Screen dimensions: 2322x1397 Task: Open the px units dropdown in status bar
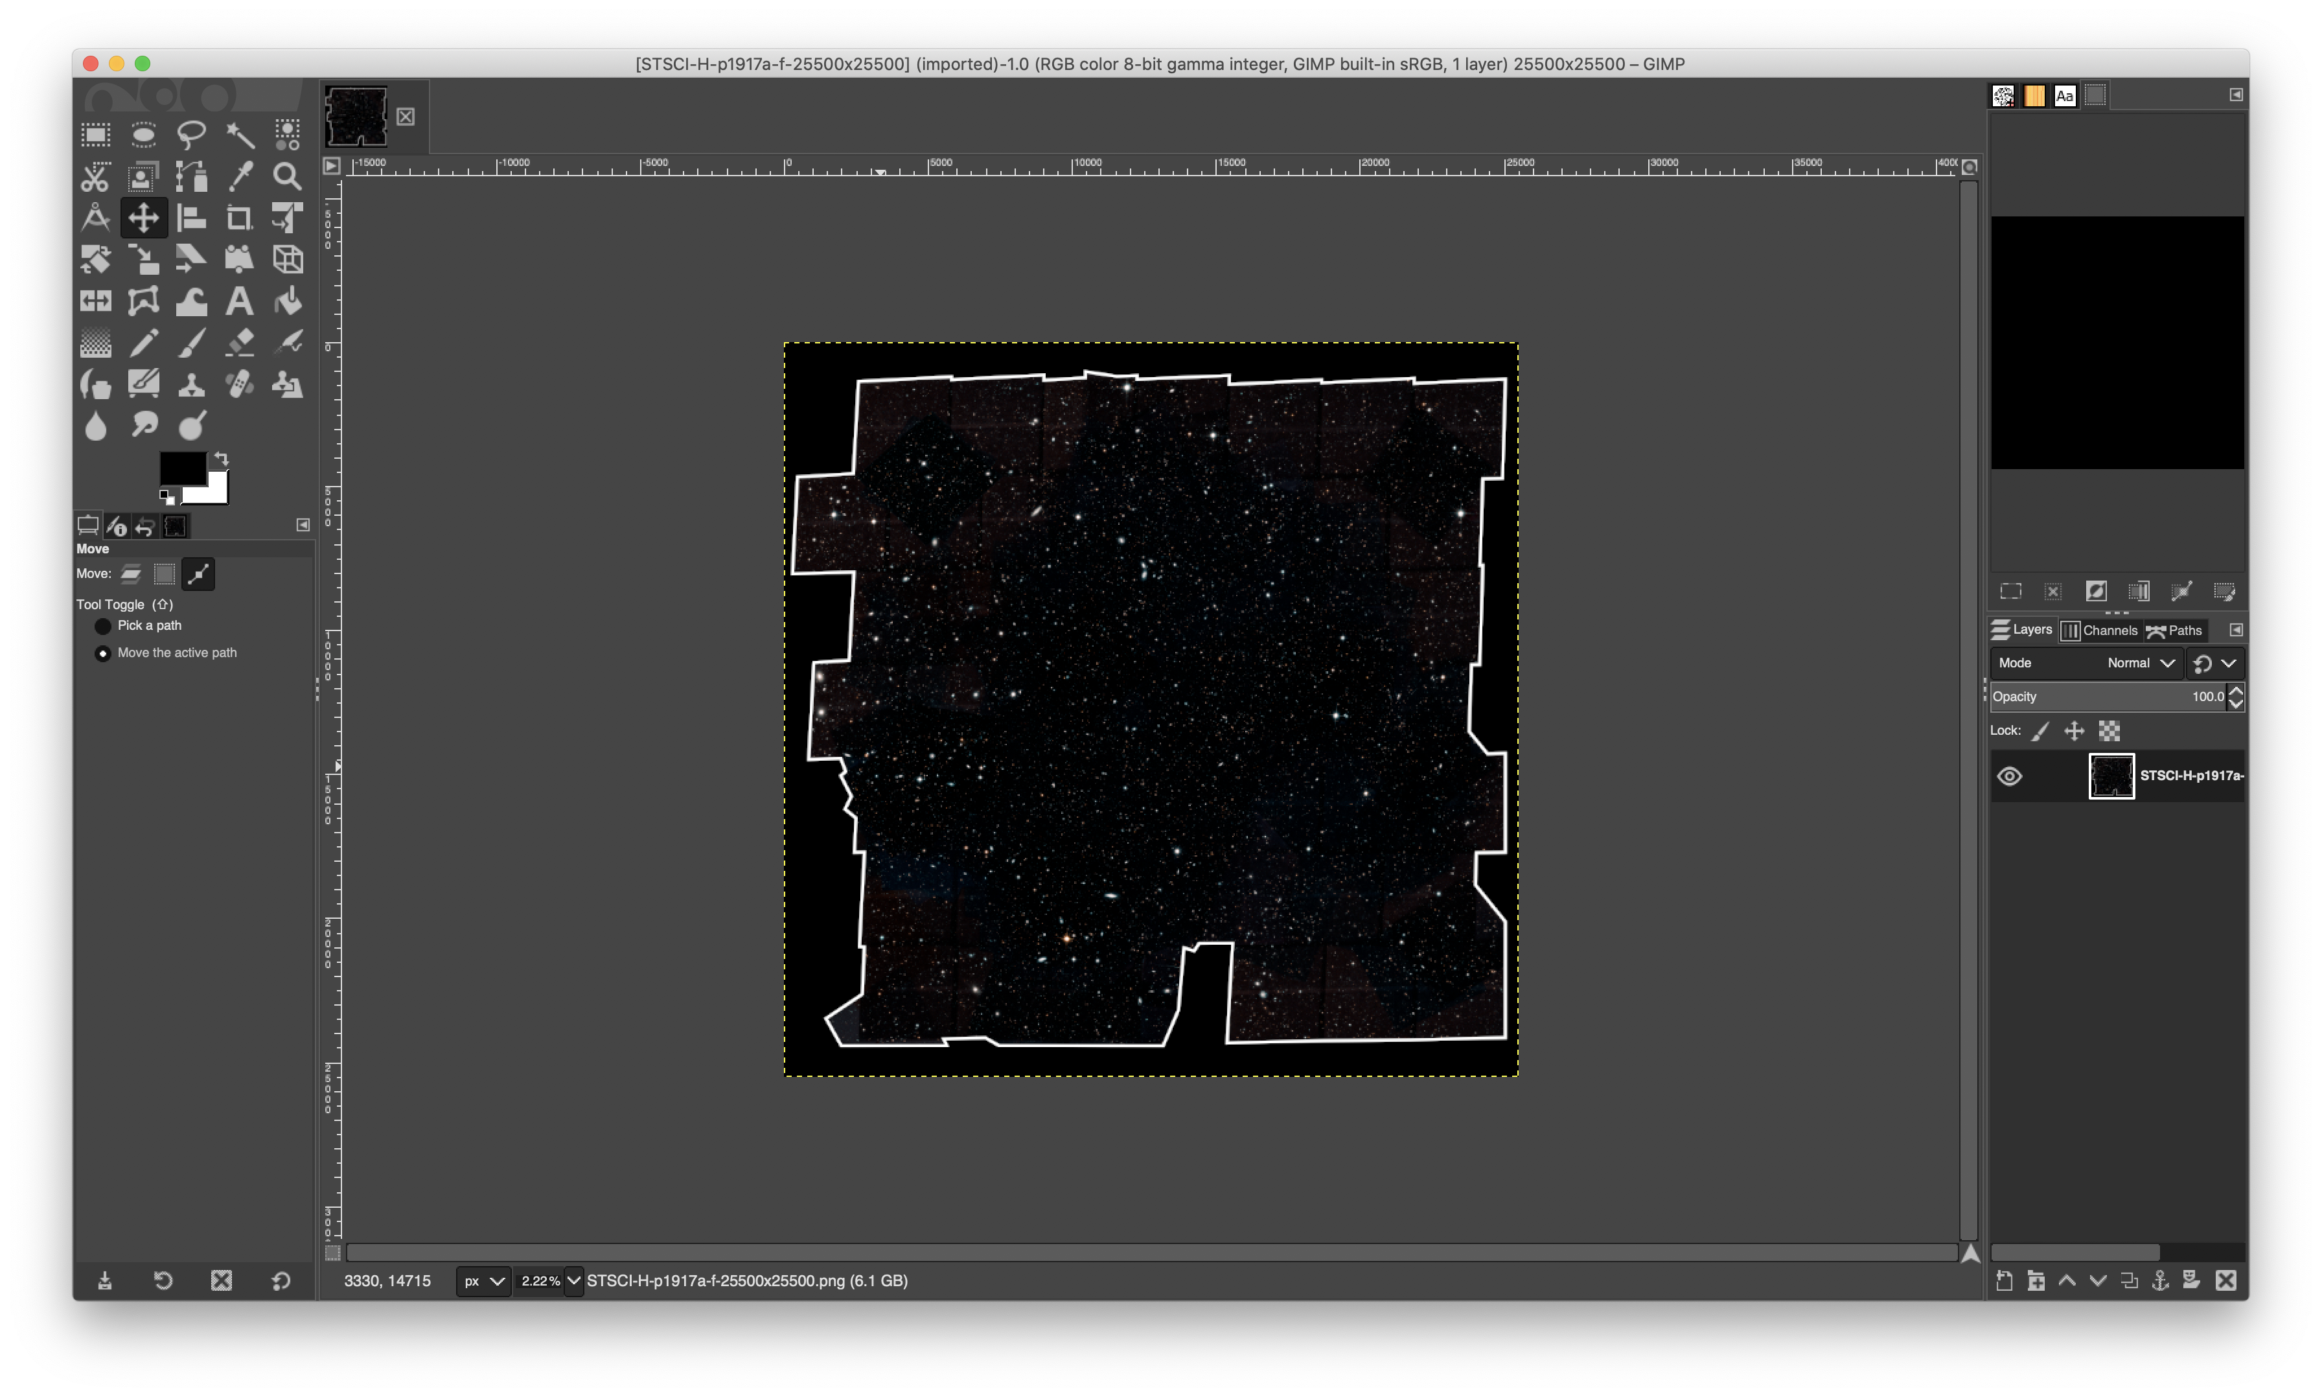484,1280
